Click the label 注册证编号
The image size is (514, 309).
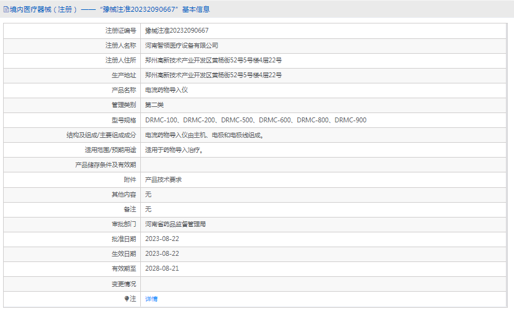coord(120,30)
